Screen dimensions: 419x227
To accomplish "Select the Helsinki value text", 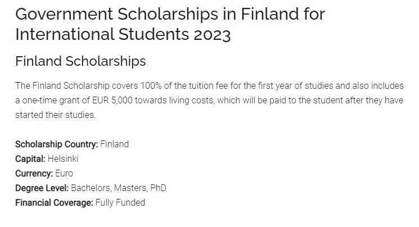I will click(x=63, y=159).
